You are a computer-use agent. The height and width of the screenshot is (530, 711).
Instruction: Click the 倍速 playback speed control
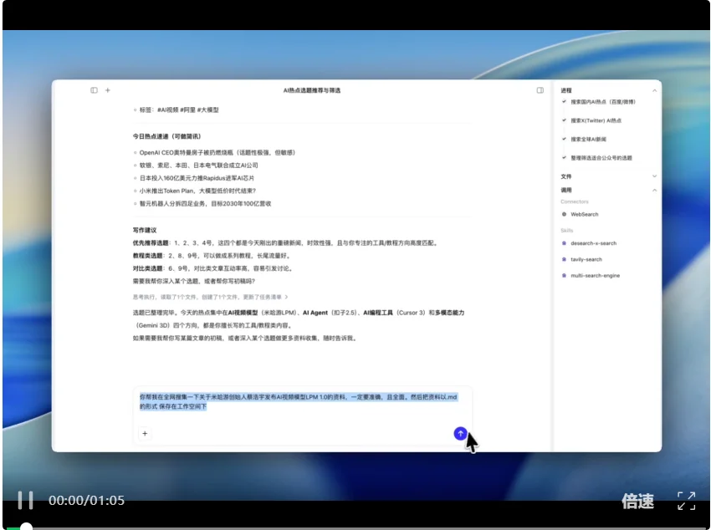coord(638,500)
